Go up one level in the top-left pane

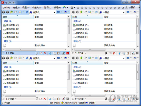click(12, 12)
